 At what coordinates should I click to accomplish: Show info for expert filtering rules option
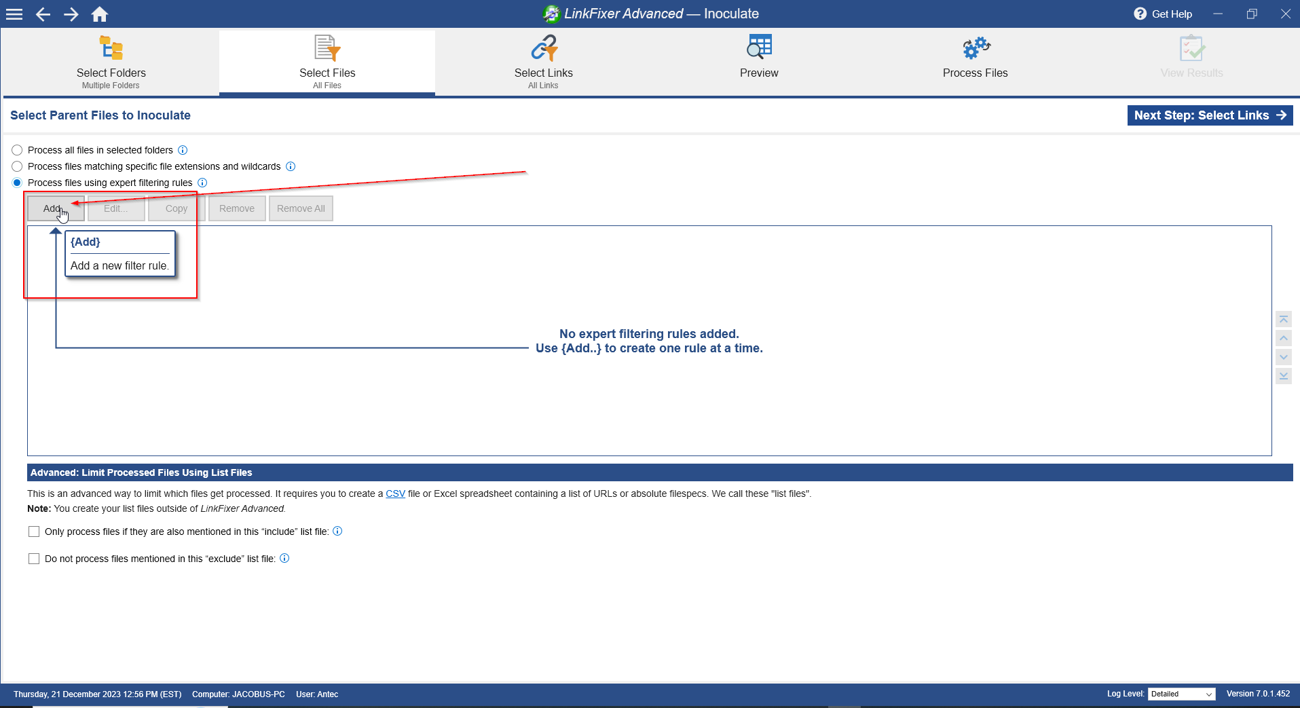coord(202,183)
